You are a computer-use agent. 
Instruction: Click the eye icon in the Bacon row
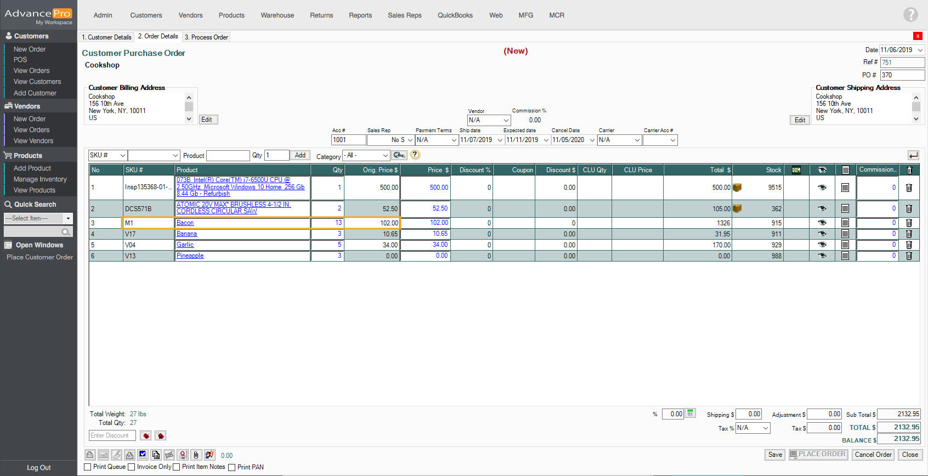click(x=822, y=223)
